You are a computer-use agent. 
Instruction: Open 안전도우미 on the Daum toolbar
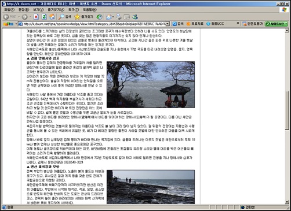(253, 24)
